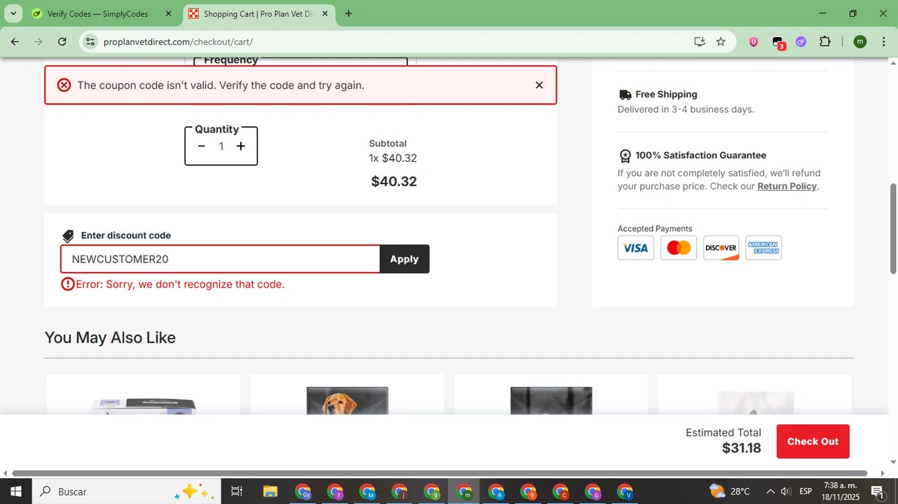Go back to the previous page
The width and height of the screenshot is (898, 504).
click(x=15, y=42)
